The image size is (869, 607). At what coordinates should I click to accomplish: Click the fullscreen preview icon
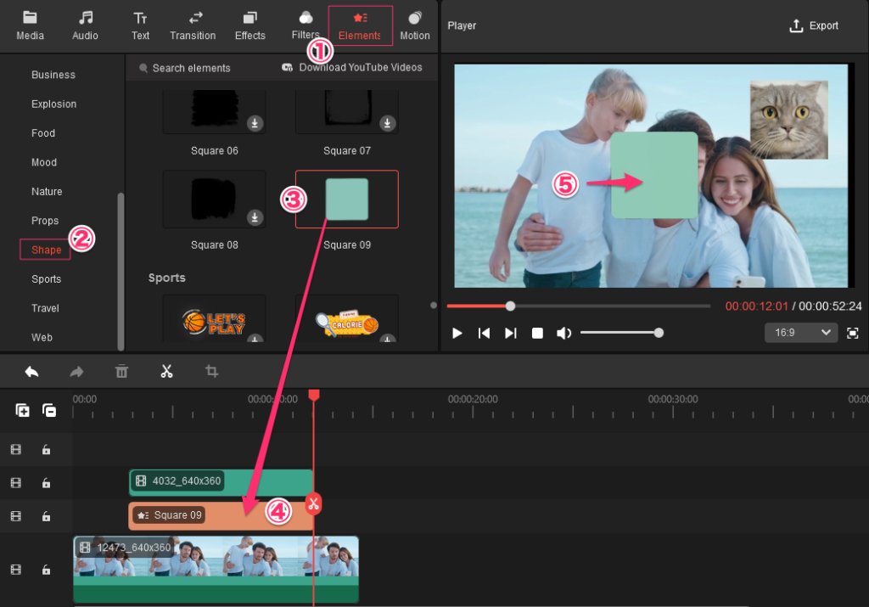pos(853,333)
